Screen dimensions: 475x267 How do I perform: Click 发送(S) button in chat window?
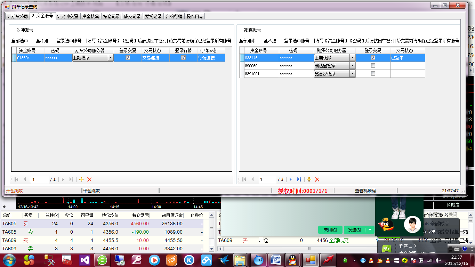coord(355,230)
